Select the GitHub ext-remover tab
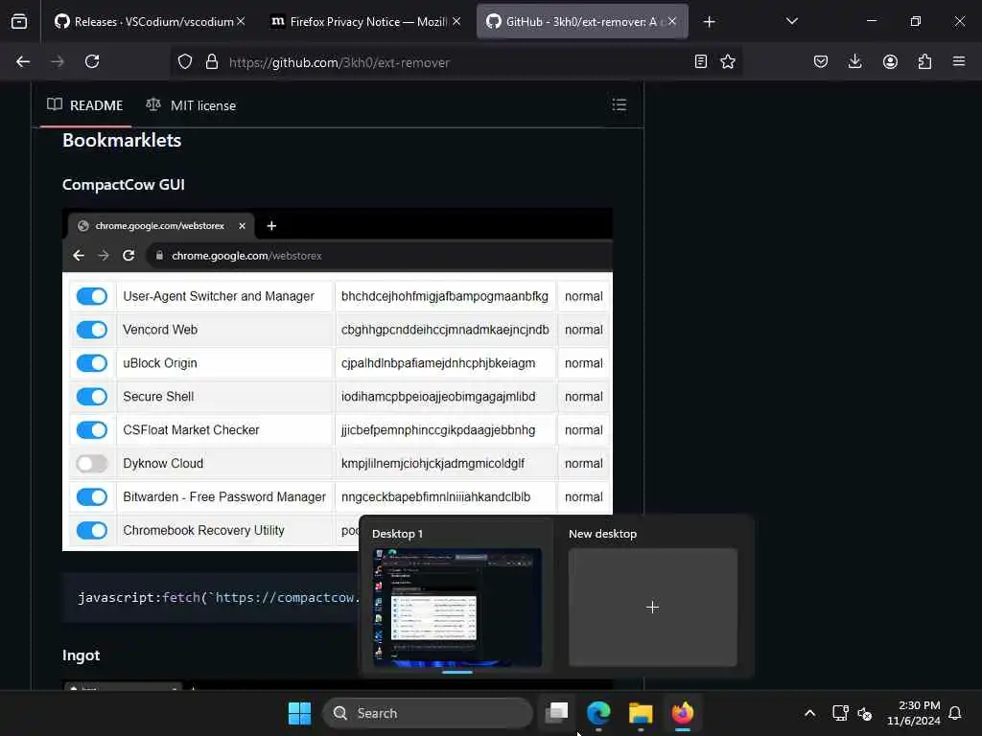This screenshot has height=736, width=982. pos(582,22)
